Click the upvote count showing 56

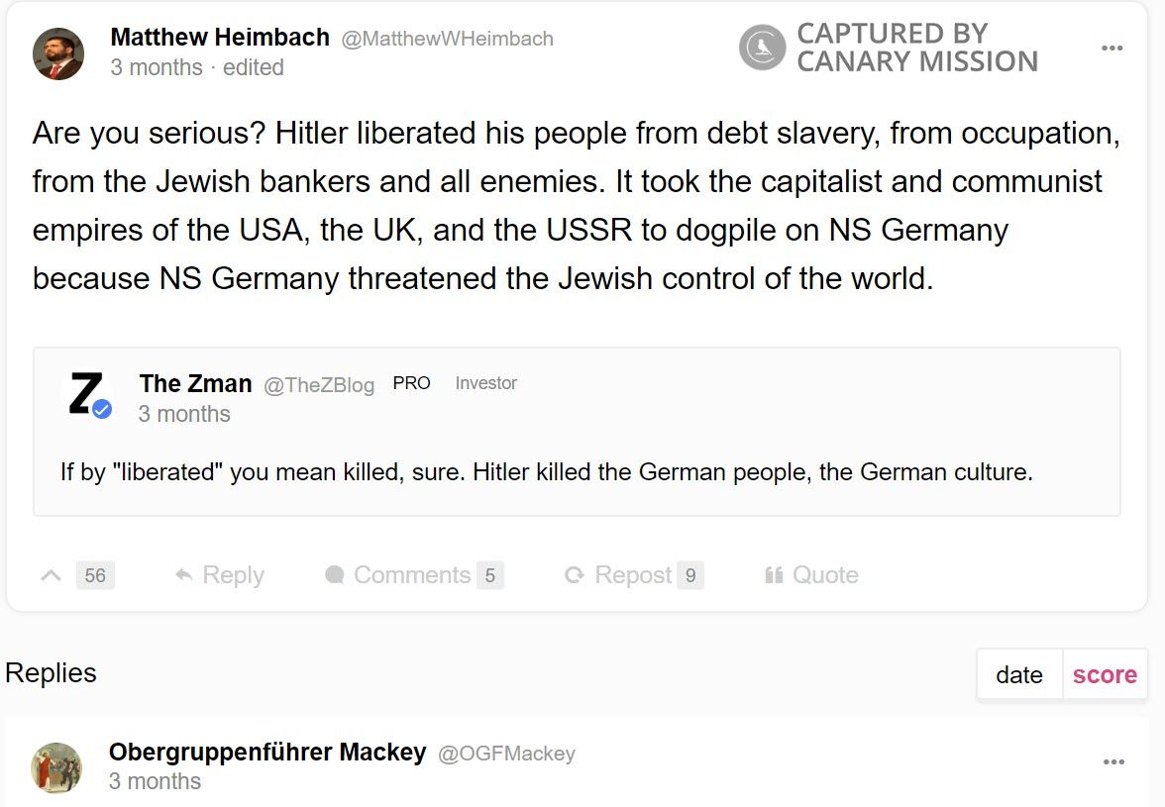click(x=95, y=575)
